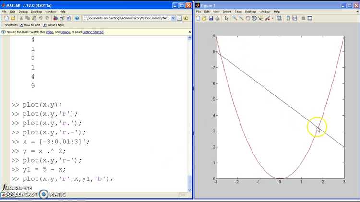Expand the Brush color dropdown arrow
Screen dimensions: 360x202
273,18
